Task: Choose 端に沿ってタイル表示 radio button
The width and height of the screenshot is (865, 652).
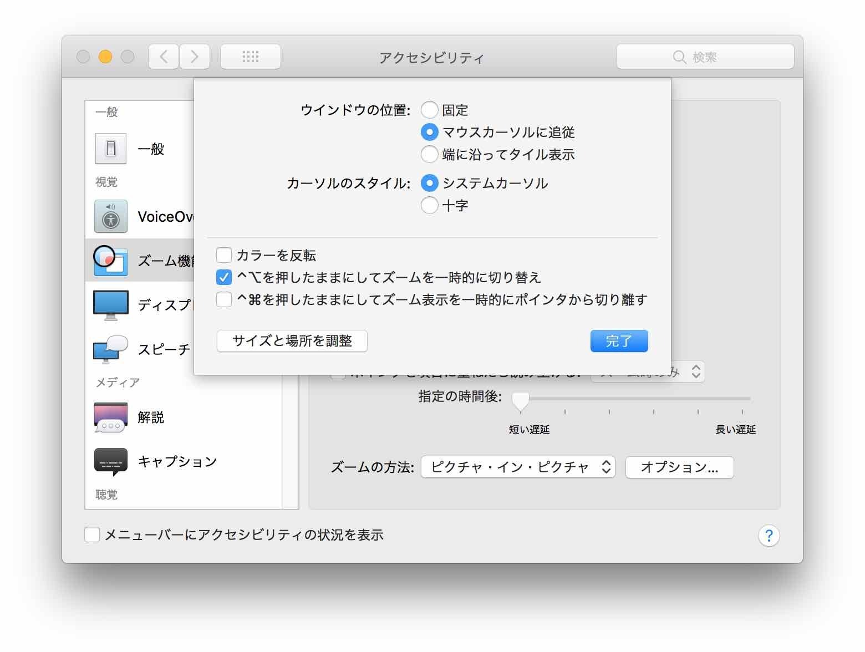Action: (430, 154)
